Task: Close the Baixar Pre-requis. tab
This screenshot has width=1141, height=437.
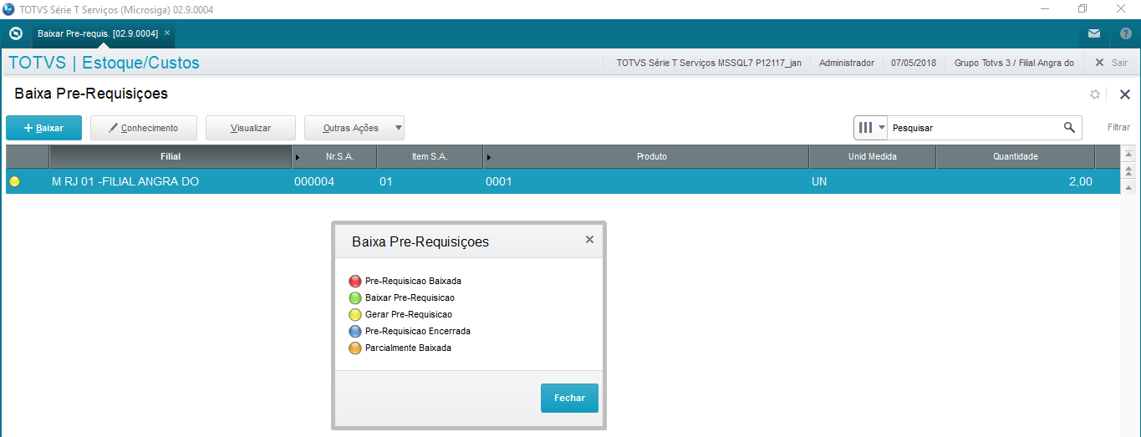Action: click(167, 33)
